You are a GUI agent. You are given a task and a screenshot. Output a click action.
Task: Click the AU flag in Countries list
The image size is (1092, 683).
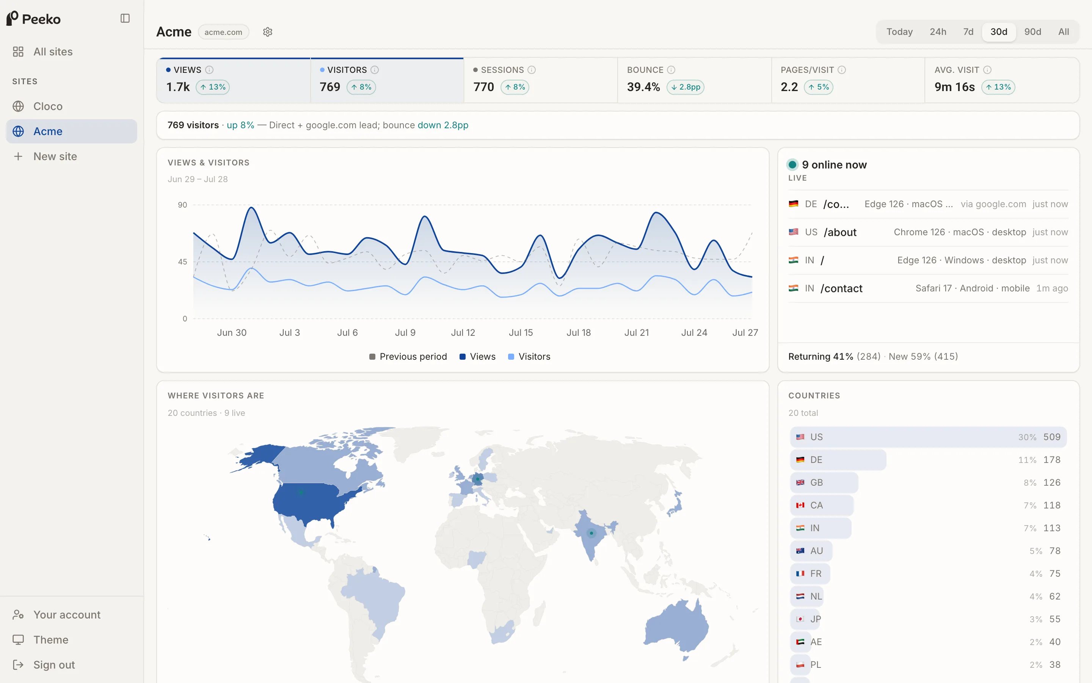pos(800,551)
